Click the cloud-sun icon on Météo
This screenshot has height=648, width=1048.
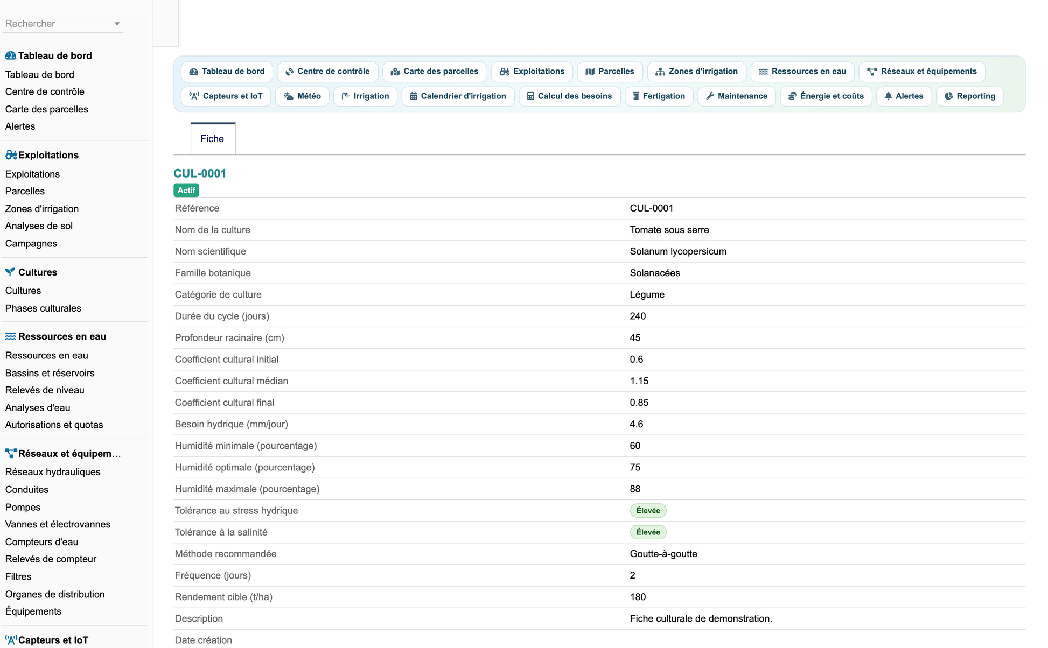tap(289, 96)
